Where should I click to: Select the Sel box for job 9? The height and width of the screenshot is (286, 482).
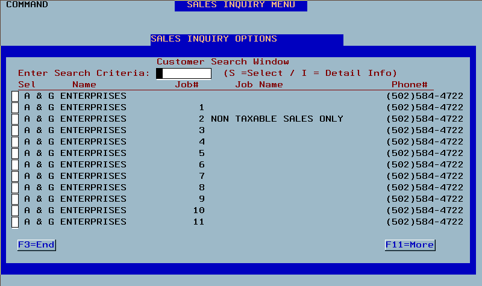pos(15,199)
